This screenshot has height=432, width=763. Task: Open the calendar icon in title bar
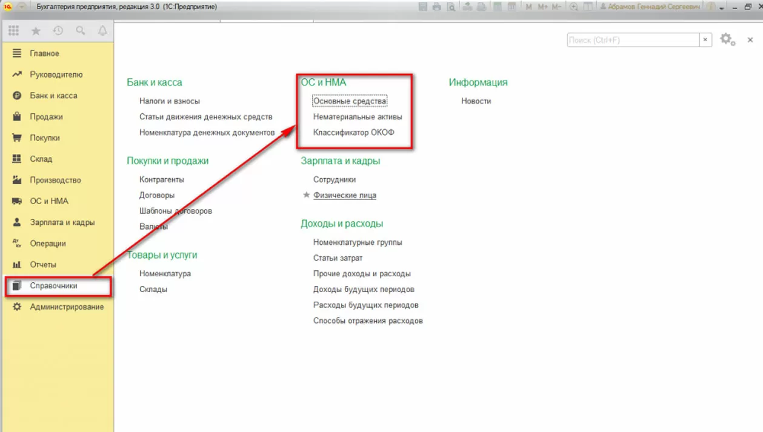coord(512,7)
